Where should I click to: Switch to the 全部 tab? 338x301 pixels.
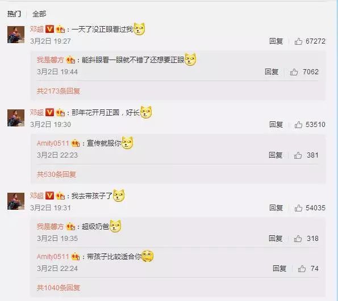(x=39, y=14)
